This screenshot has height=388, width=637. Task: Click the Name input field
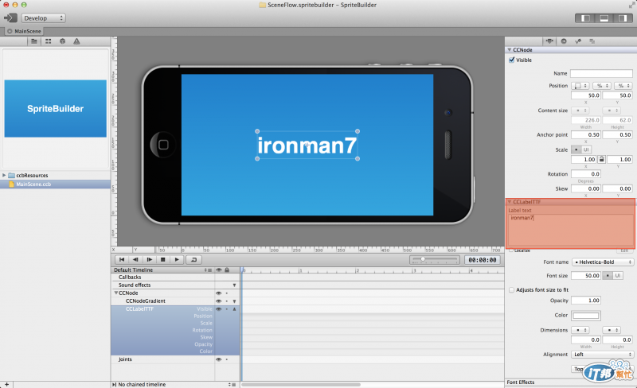coord(601,73)
